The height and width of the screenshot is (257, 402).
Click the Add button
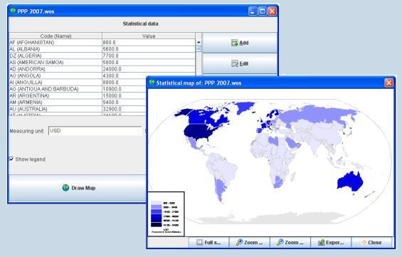point(240,43)
